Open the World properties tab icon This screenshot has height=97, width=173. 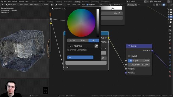[170, 44]
